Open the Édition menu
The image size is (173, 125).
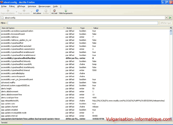point(12,6)
